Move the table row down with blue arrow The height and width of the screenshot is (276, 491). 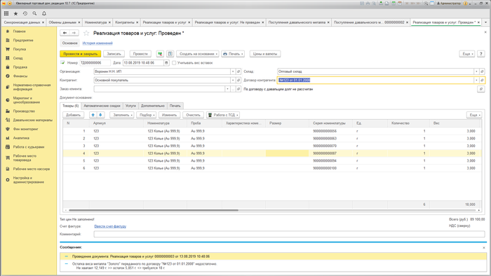100,115
